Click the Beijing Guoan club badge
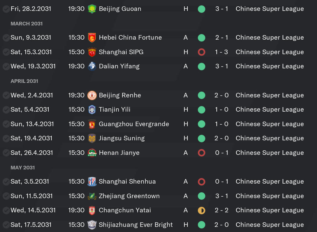The height and width of the screenshot is (232, 317). [92, 9]
